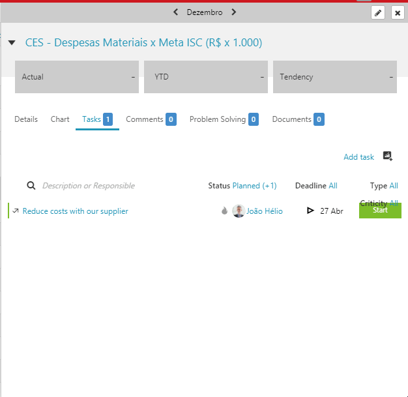This screenshot has width=408, height=397.
Task: Click the flame criticity icon
Action: tap(224, 211)
